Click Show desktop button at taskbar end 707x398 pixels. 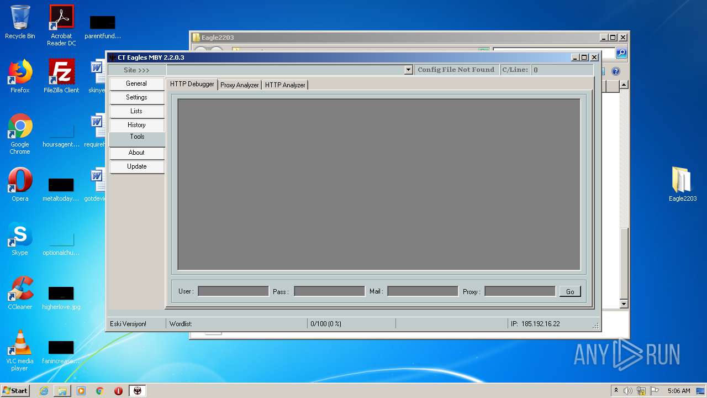(x=701, y=391)
